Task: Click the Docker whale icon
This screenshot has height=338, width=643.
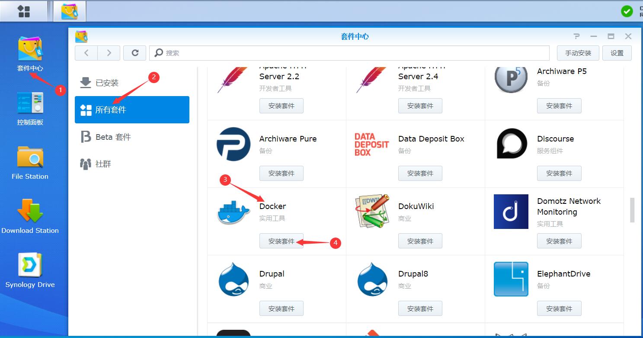Action: 234,212
